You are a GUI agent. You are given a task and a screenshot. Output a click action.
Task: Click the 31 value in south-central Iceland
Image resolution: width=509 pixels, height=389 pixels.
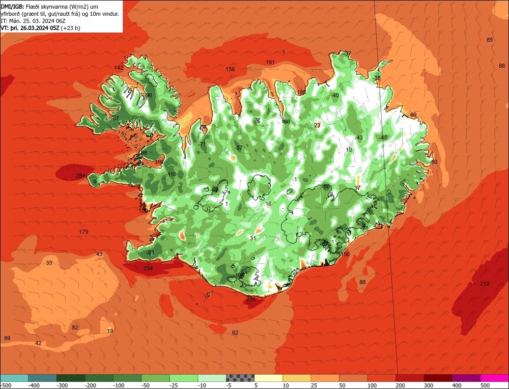pyautogui.click(x=253, y=238)
